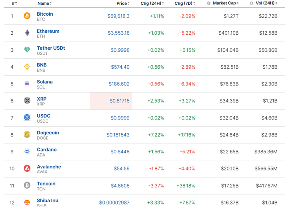Click the Dogecoin logo icon

point(27,134)
